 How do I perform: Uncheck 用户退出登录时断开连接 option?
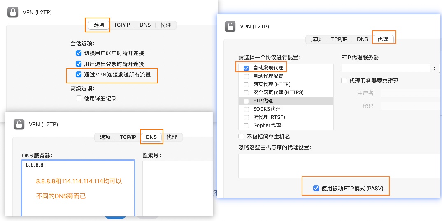[79, 64]
